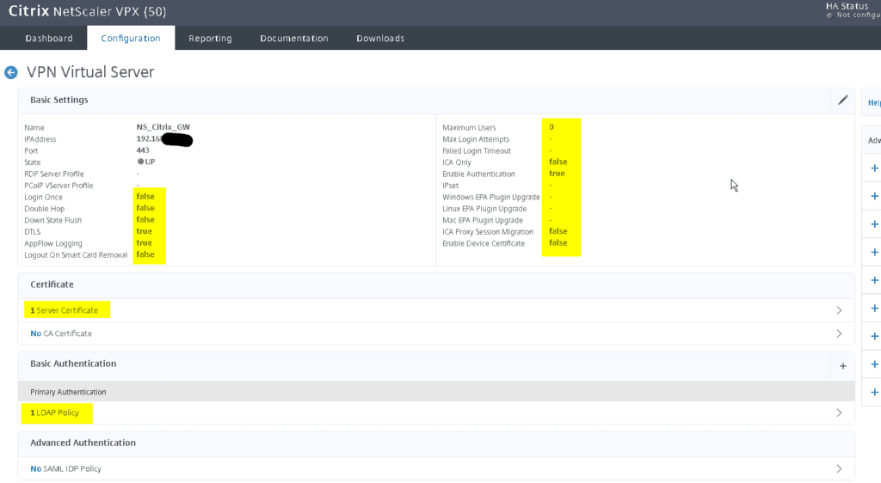Click the ICA Proxy Session Migration false value
881x483 pixels.
pos(558,231)
